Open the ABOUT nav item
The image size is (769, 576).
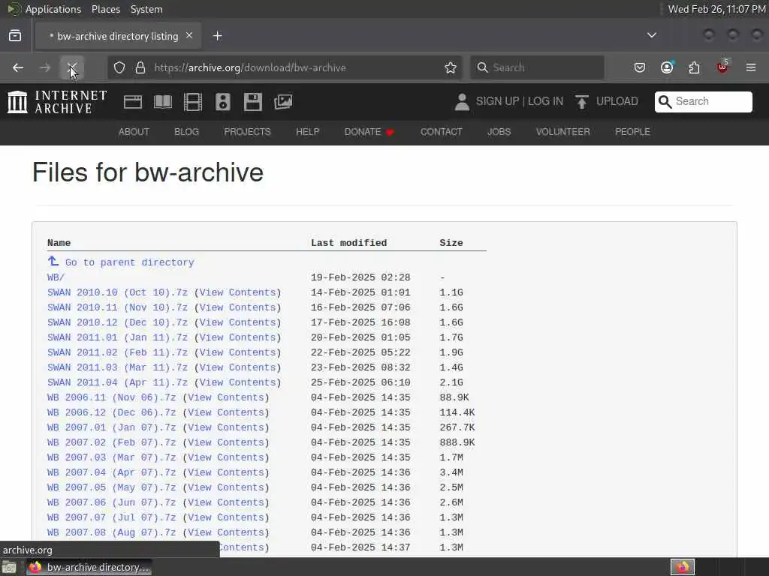(x=134, y=132)
